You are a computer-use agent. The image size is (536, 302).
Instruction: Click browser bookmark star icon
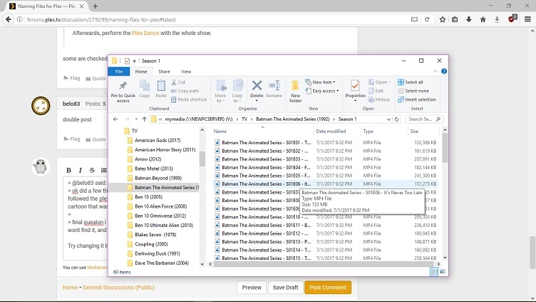[443, 19]
